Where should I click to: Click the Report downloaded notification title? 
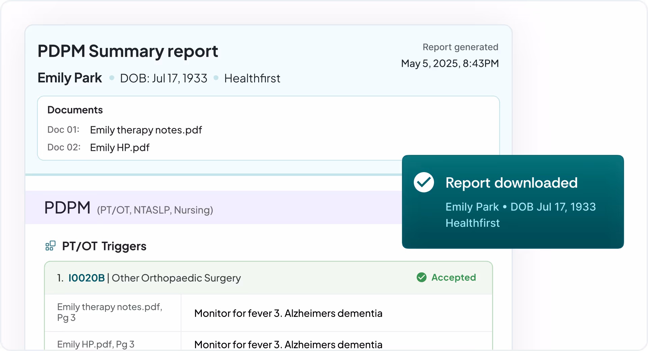coord(511,183)
